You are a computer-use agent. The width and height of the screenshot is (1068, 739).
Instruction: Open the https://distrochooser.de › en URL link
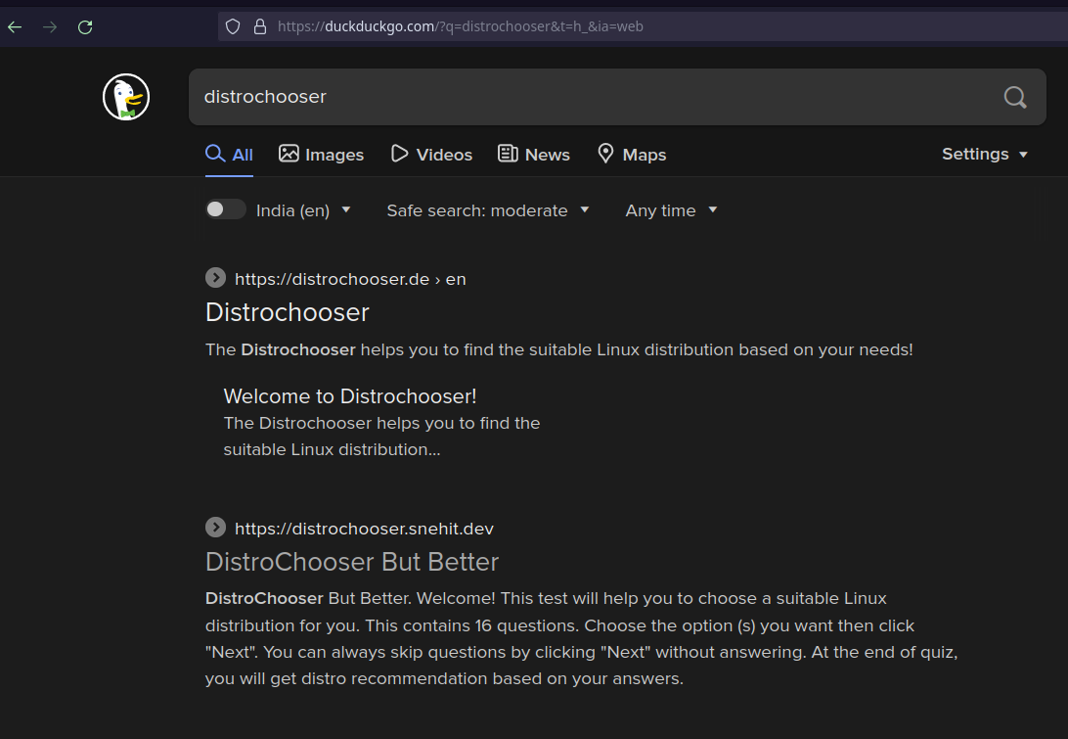click(350, 280)
